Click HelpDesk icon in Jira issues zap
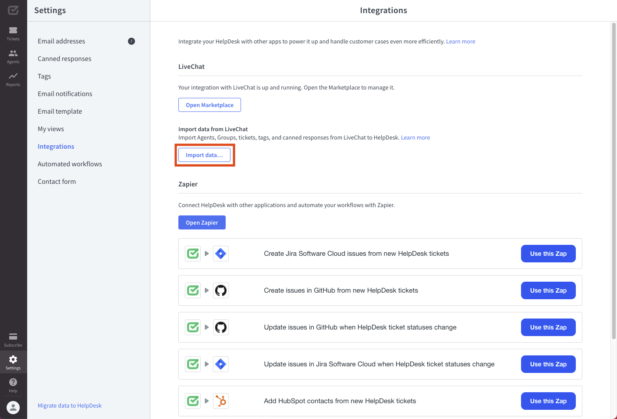 [193, 254]
